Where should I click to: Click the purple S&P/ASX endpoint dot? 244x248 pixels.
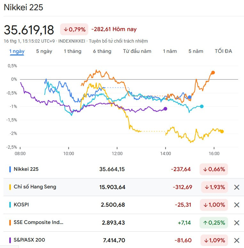pyautogui.click(x=165, y=109)
